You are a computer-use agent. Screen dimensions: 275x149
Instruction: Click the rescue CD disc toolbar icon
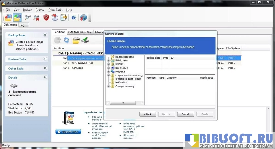click(55, 17)
